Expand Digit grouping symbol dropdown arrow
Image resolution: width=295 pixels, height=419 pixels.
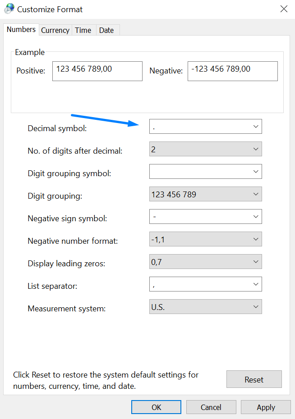coord(256,172)
